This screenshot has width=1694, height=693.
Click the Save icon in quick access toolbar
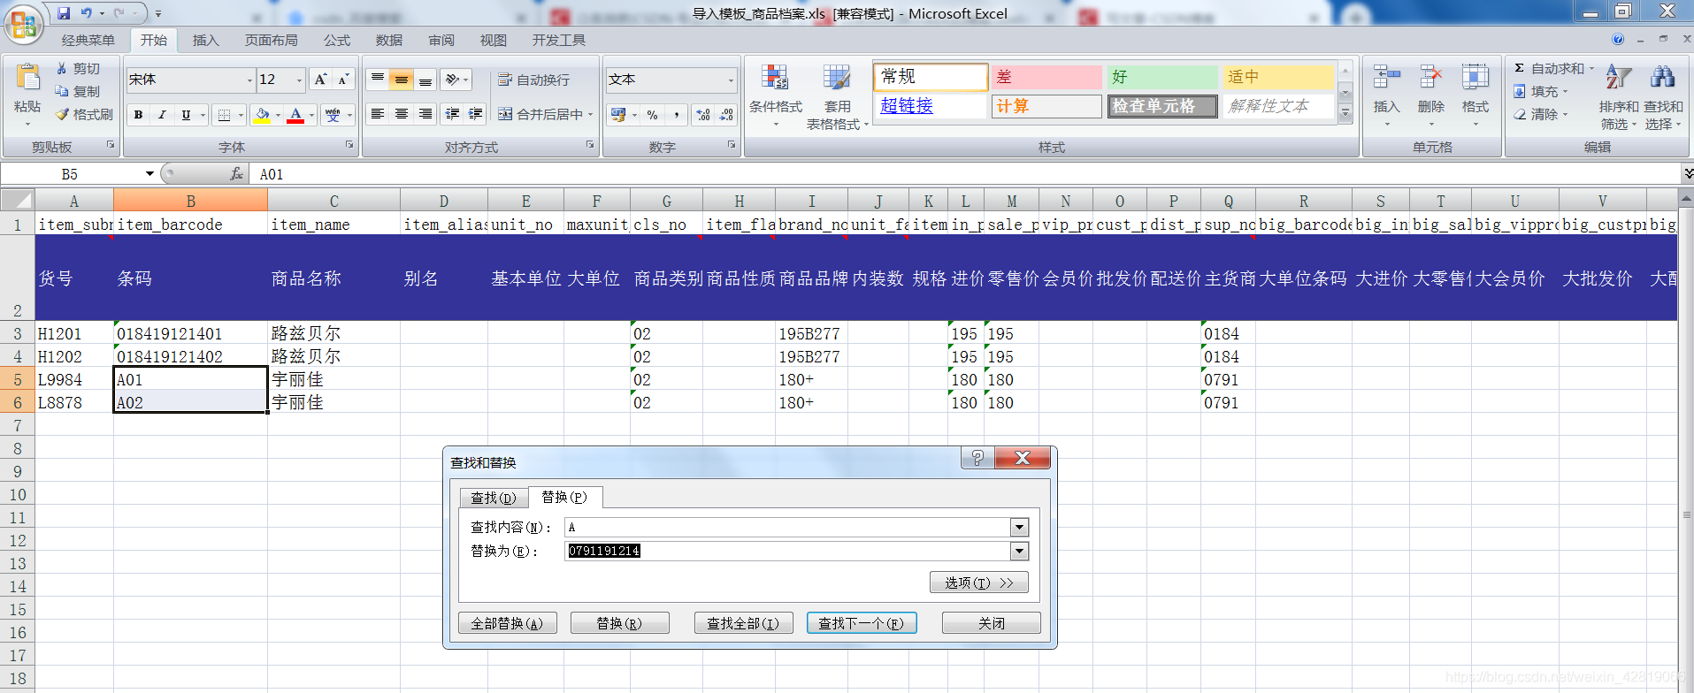point(64,13)
